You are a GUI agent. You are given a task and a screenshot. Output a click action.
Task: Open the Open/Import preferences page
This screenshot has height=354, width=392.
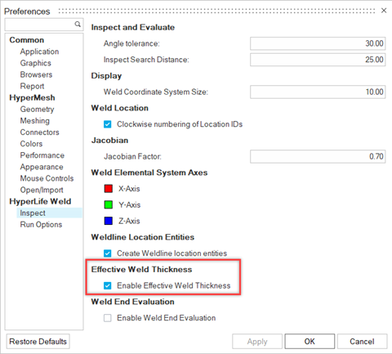42,190
